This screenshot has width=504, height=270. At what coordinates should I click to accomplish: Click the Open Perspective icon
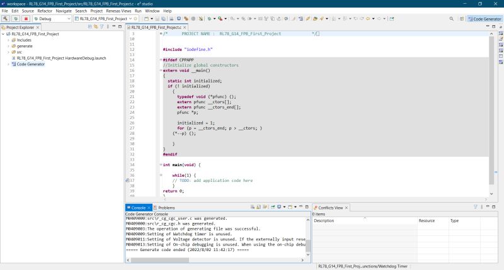462,19
